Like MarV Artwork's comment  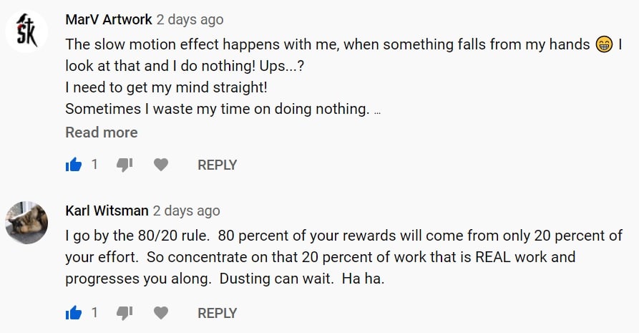pos(74,165)
